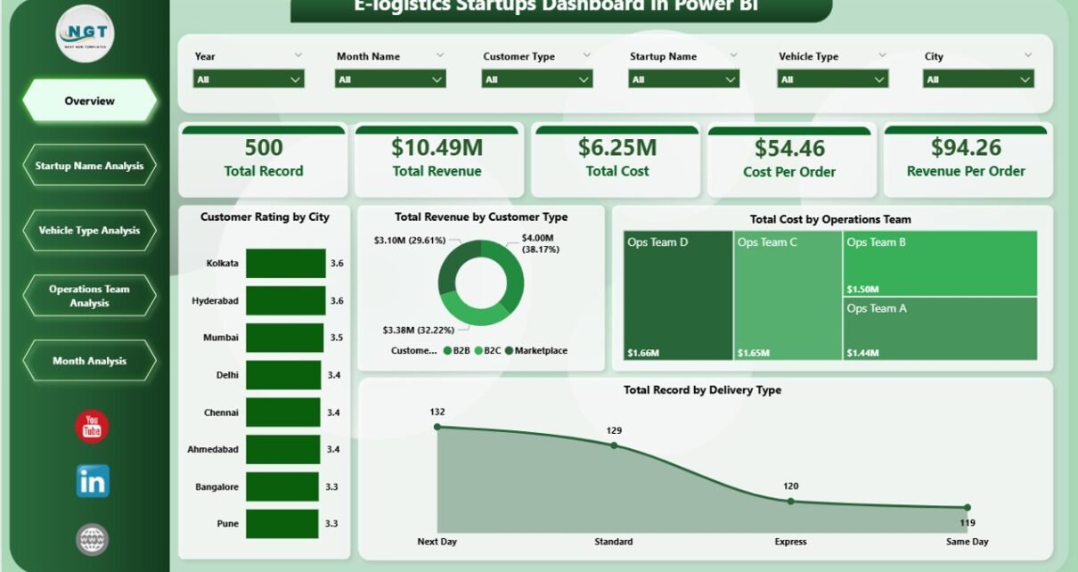Select the Kolkata bar in rating chart
This screenshot has width=1078, height=572.
tap(286, 264)
